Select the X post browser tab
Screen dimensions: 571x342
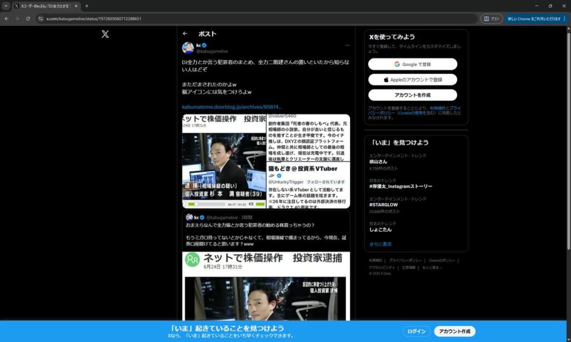[46, 6]
